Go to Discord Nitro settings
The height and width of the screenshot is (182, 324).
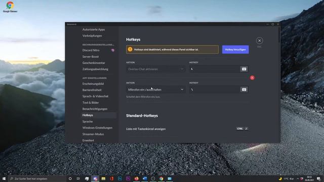(x=91, y=50)
